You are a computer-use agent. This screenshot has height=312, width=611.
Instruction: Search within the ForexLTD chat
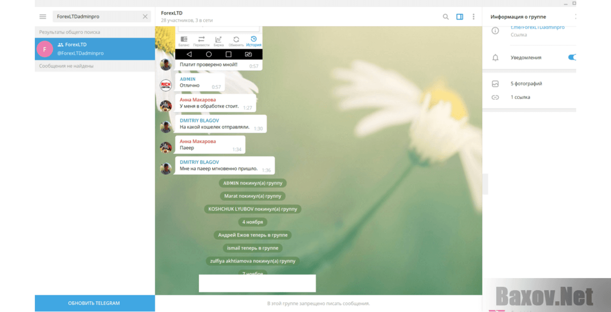pos(445,17)
